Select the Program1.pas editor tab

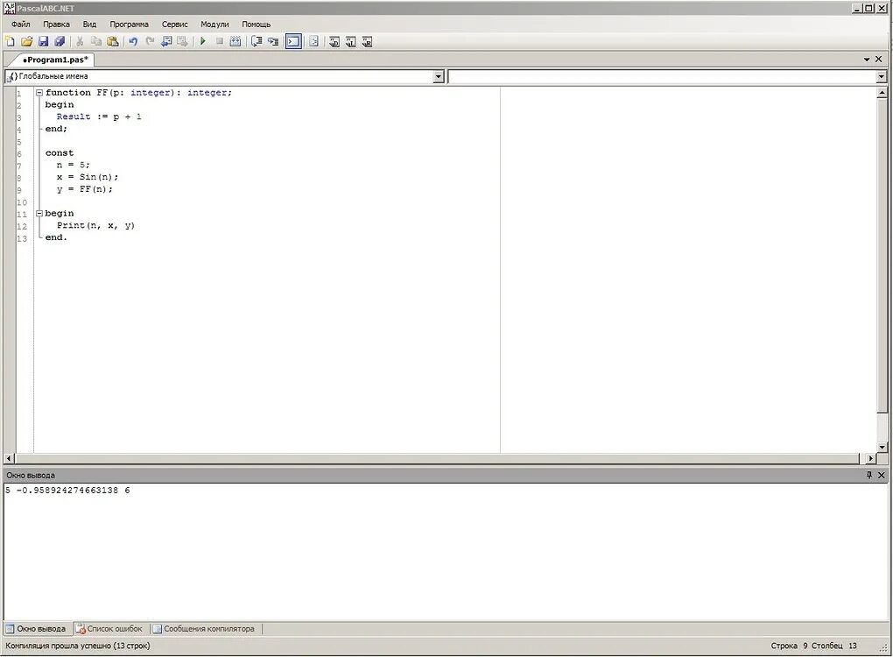tap(55, 60)
